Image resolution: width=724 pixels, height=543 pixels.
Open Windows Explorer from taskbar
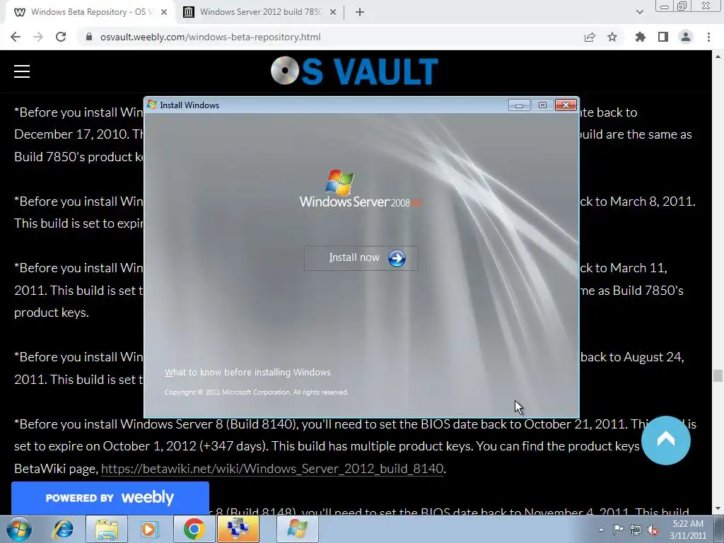107,529
